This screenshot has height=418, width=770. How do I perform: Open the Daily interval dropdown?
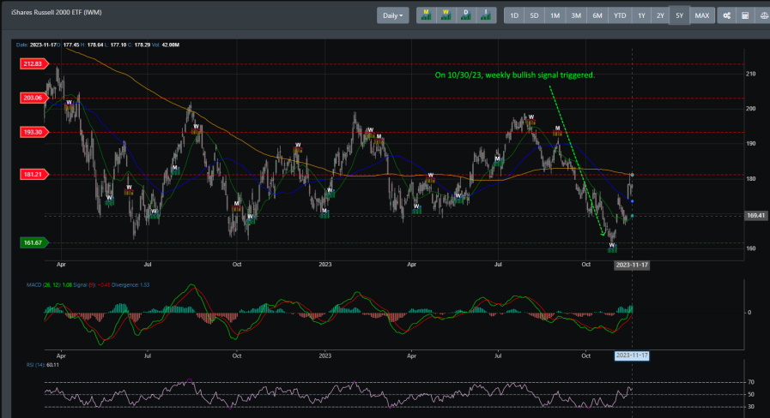[392, 15]
